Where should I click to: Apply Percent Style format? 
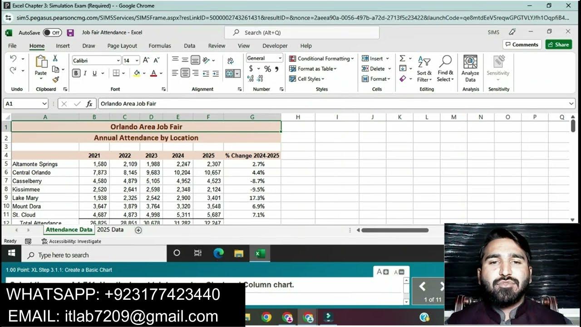(267, 69)
